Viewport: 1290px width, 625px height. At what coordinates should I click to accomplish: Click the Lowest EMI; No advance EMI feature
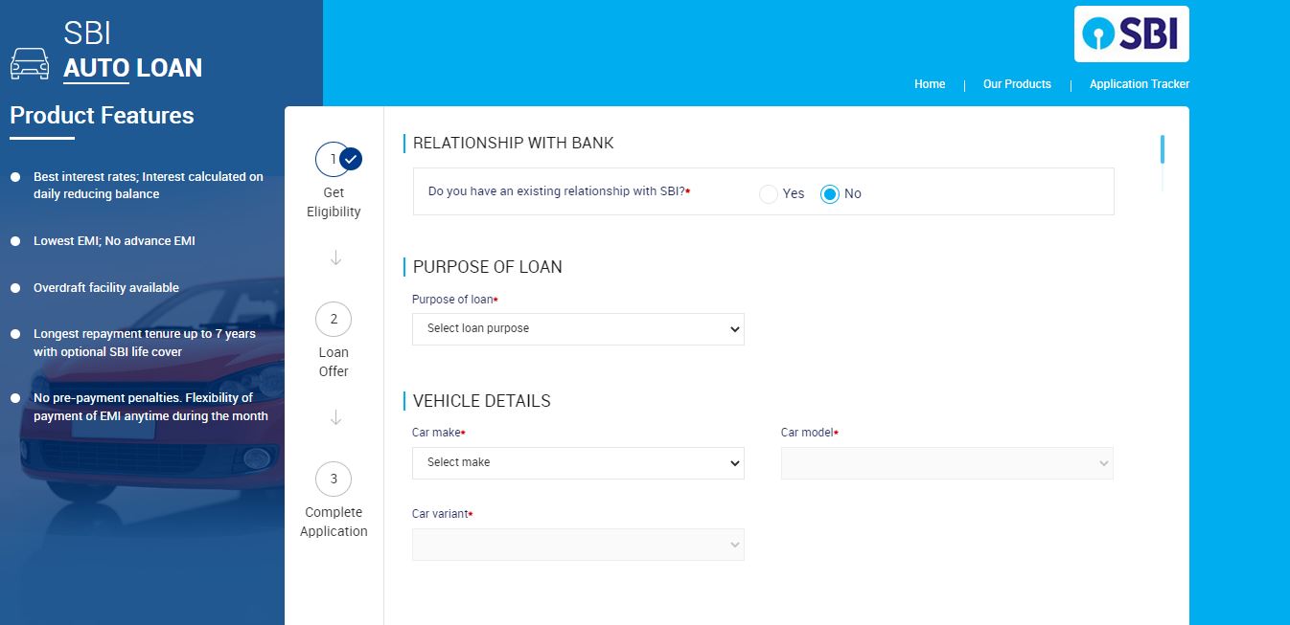(x=114, y=241)
